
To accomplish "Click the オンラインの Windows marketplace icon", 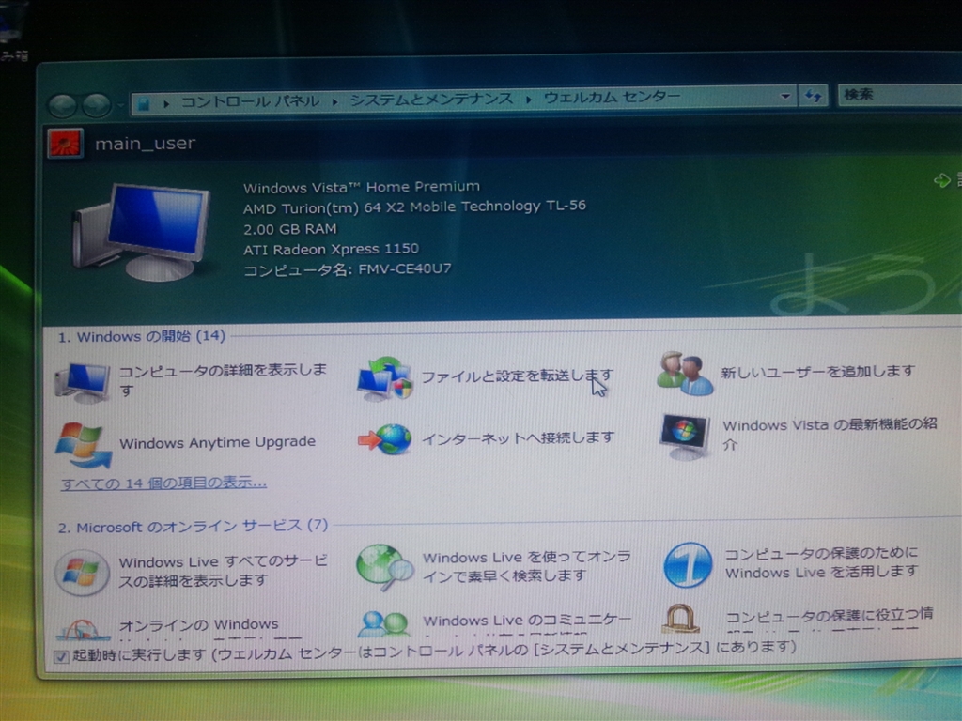I will pos(83,628).
